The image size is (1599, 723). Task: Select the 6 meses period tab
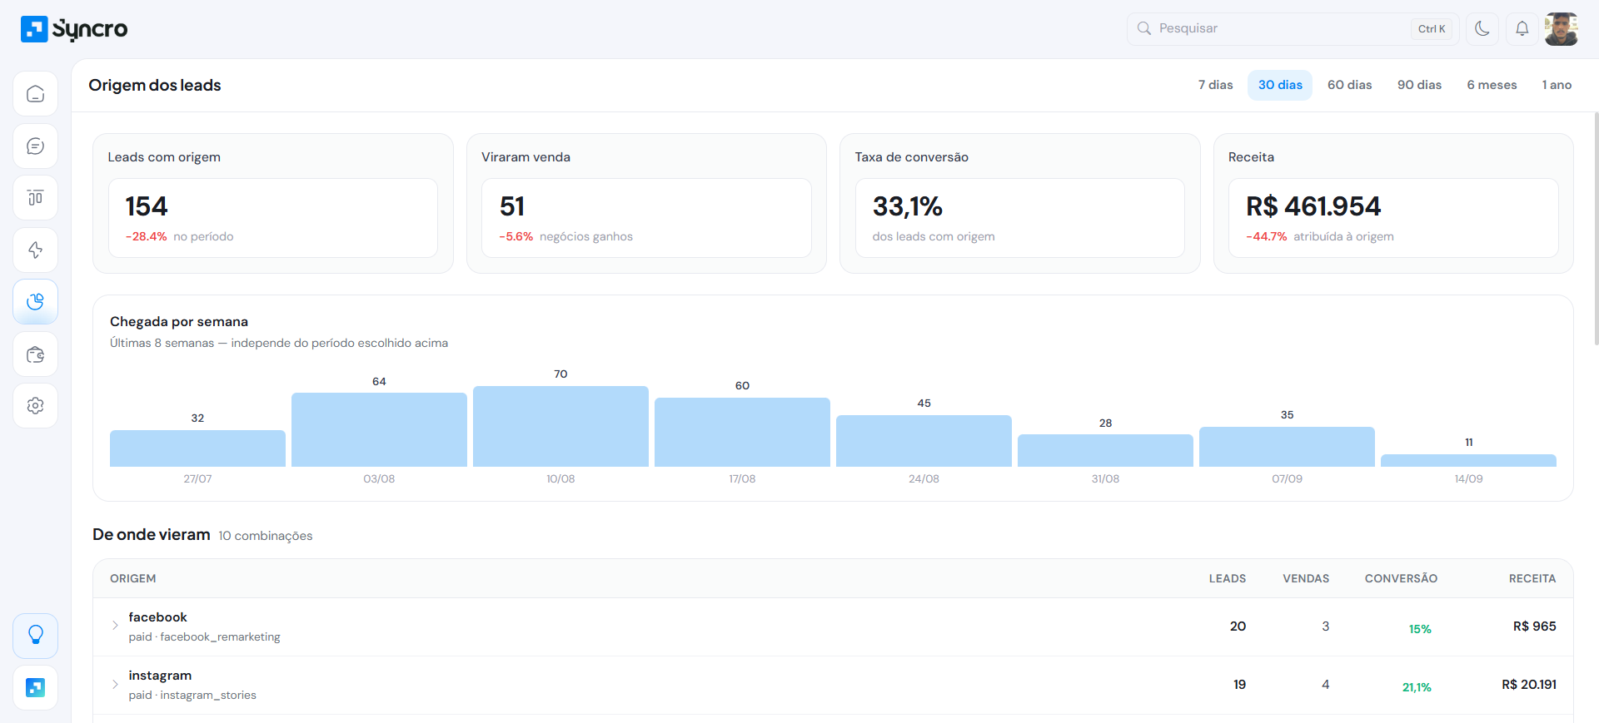[1492, 85]
